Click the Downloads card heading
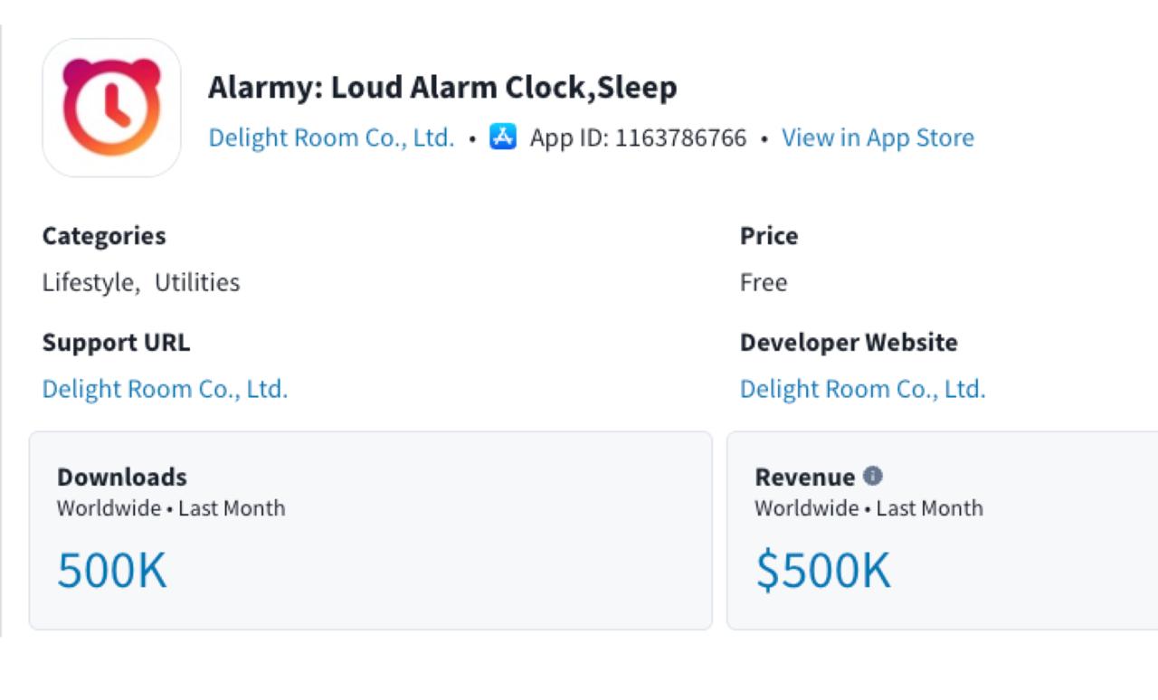 tap(122, 477)
